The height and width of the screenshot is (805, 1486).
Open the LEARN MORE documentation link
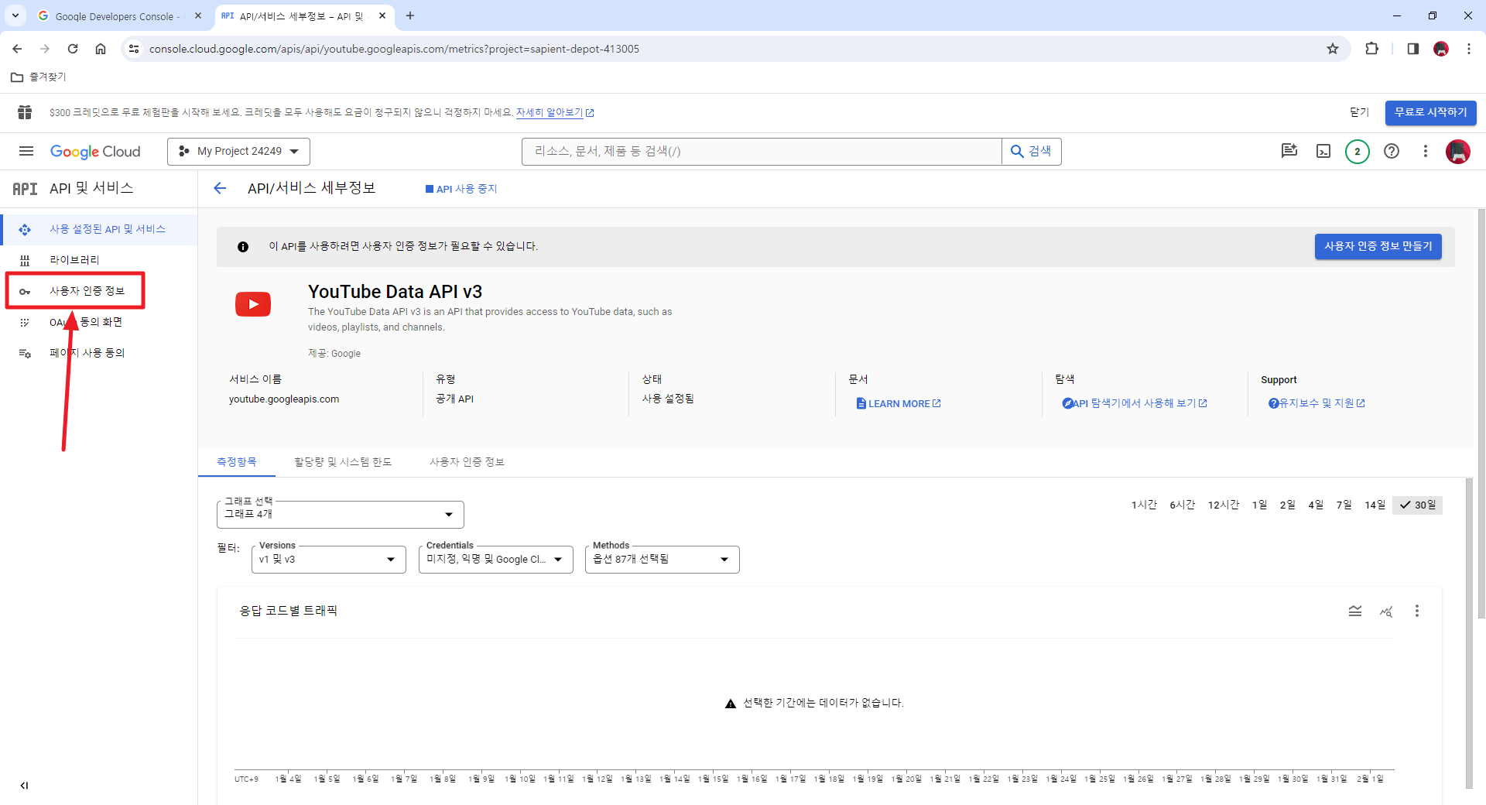tap(898, 402)
